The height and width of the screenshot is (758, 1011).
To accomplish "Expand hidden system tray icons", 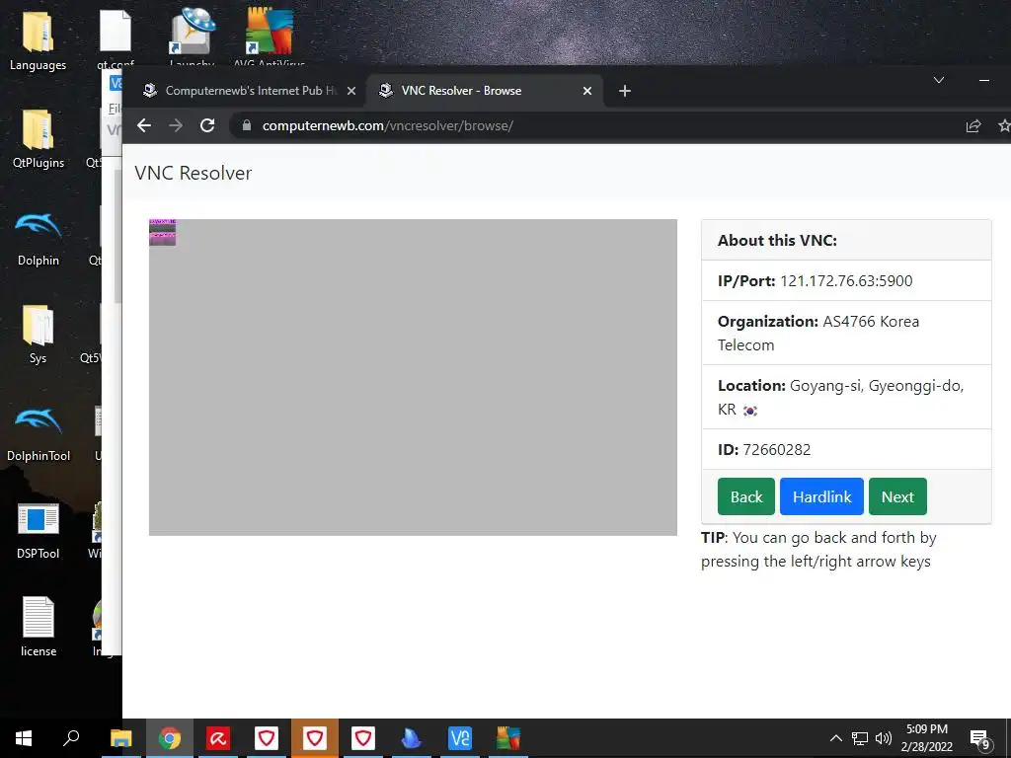I will point(835,738).
